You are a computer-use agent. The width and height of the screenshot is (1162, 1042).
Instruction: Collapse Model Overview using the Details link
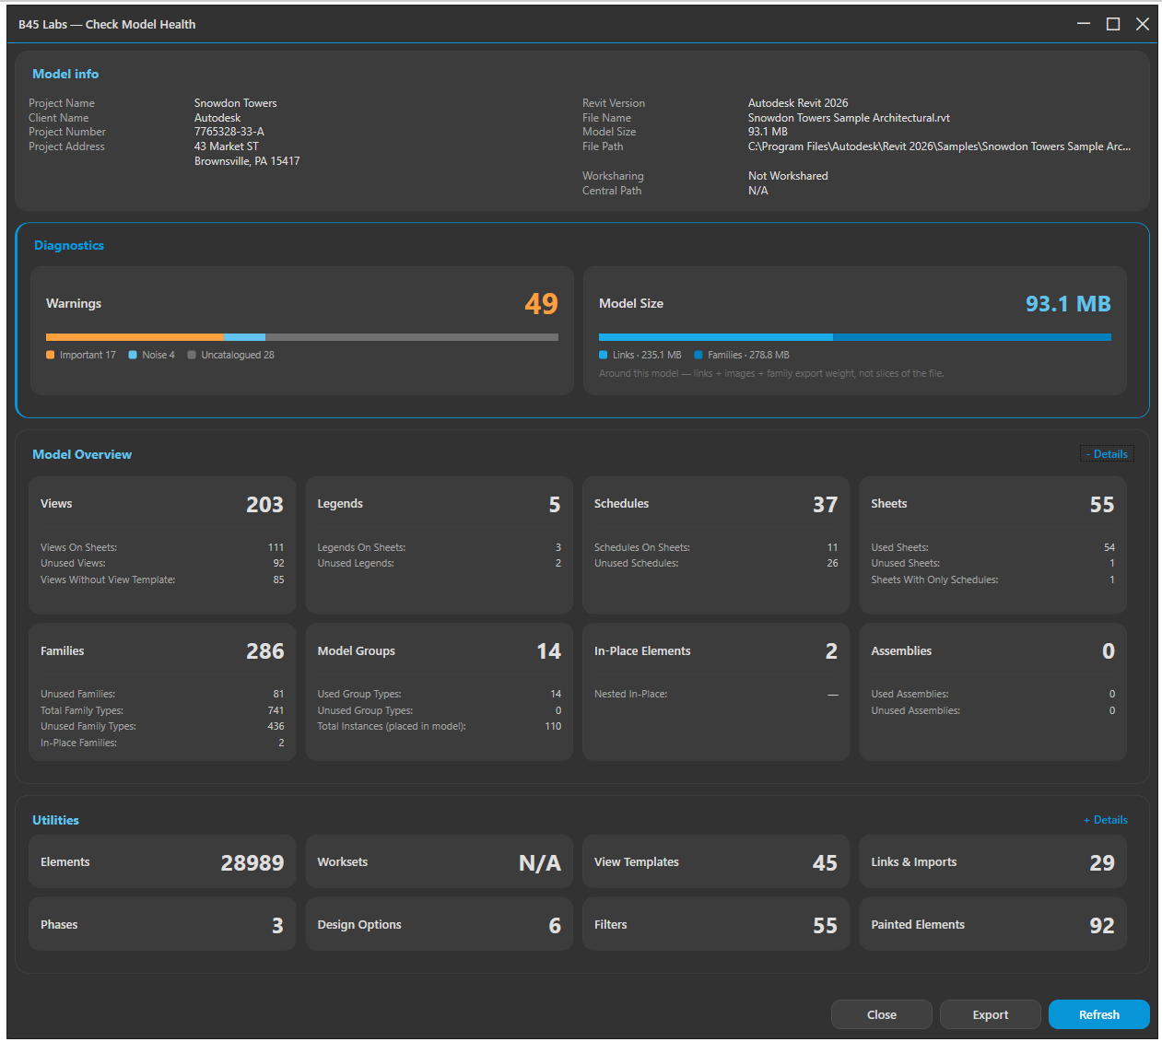[x=1107, y=454]
